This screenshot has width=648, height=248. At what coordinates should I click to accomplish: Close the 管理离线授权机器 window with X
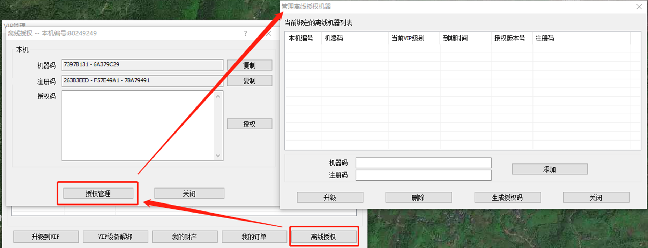pyautogui.click(x=639, y=7)
